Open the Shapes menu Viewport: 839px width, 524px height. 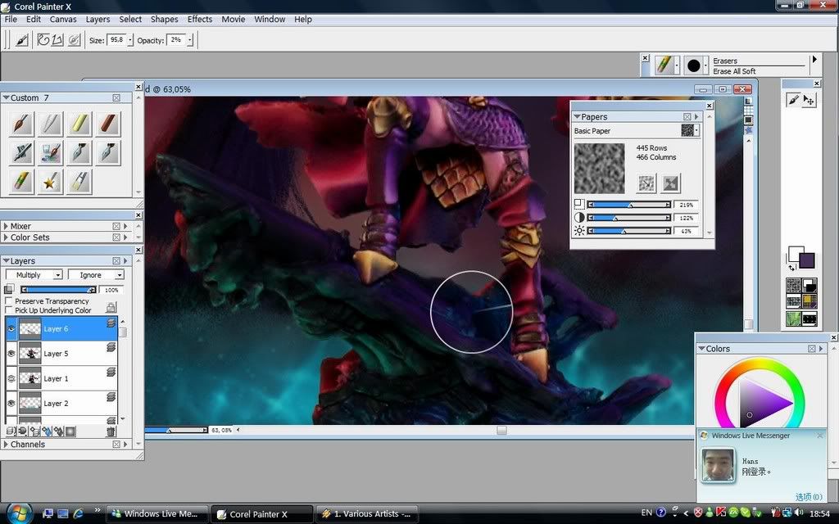click(x=164, y=20)
